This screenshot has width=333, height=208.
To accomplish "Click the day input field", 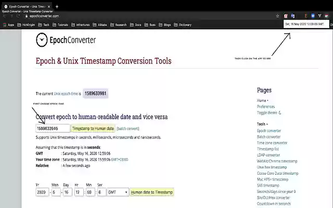I will 67,192.
